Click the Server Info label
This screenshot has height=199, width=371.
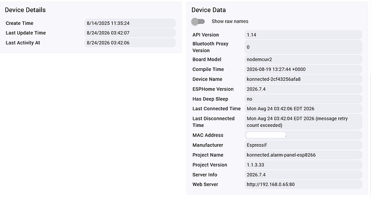(x=205, y=175)
